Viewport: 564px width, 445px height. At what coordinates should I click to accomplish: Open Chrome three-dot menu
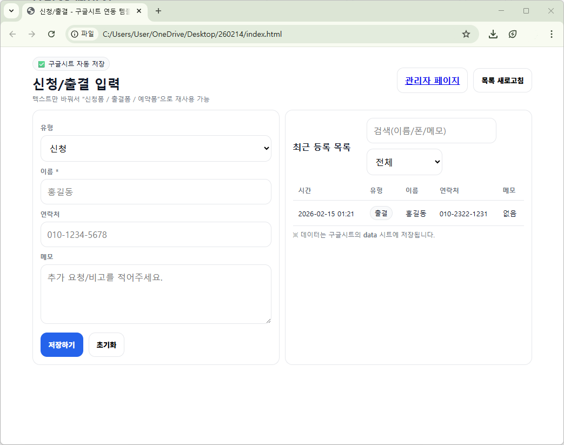(x=551, y=34)
